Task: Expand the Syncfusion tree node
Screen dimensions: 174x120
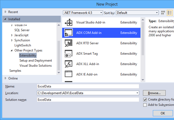Action: coord(12,40)
